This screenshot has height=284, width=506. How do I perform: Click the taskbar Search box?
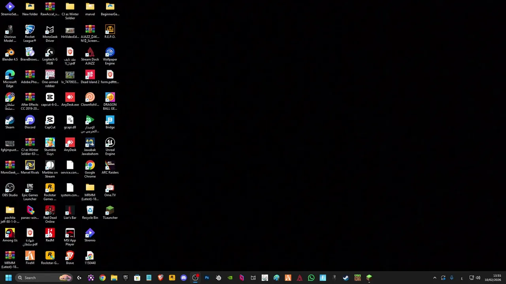(43, 278)
